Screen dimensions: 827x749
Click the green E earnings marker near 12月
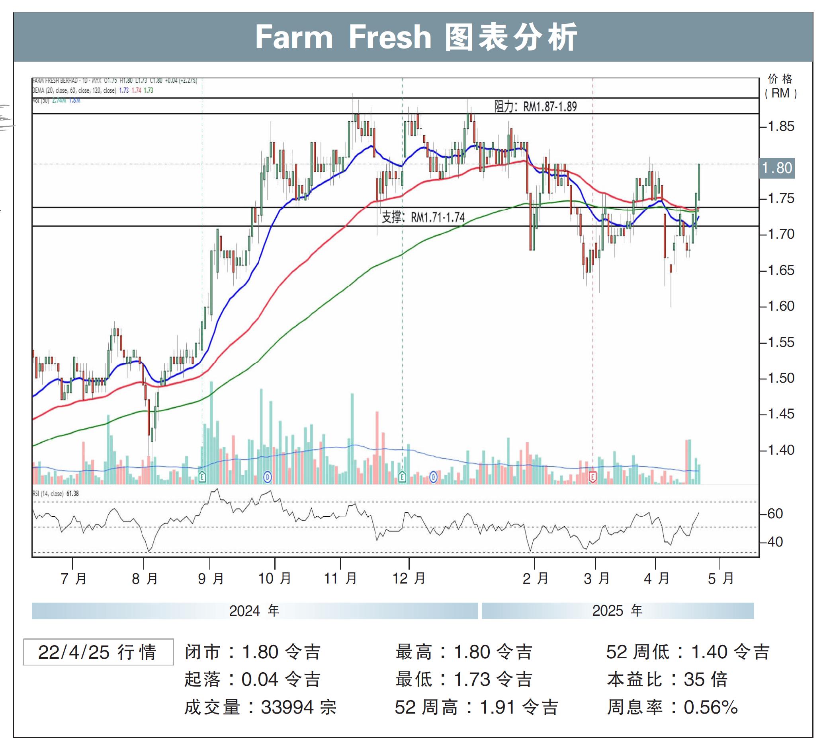[x=403, y=477]
